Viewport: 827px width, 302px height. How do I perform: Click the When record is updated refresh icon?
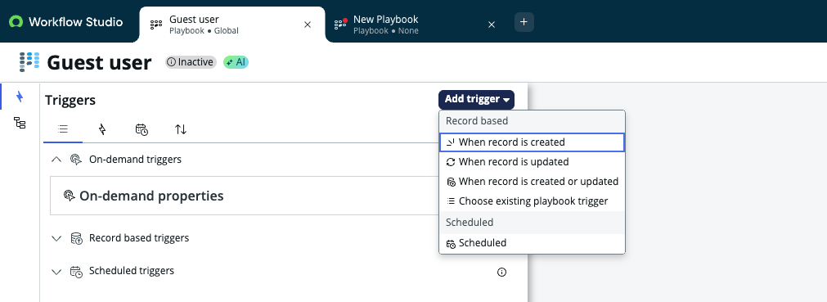(451, 162)
